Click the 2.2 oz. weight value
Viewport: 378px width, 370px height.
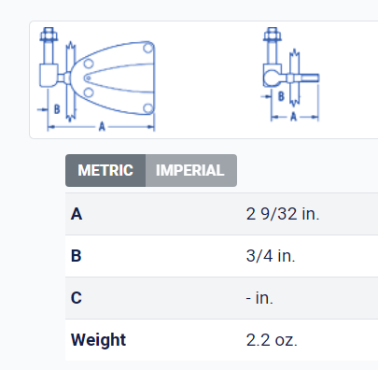pyautogui.click(x=272, y=340)
